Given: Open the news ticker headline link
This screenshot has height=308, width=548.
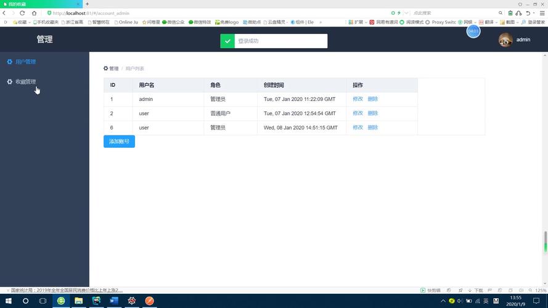Looking at the screenshot, I should [x=67, y=290].
